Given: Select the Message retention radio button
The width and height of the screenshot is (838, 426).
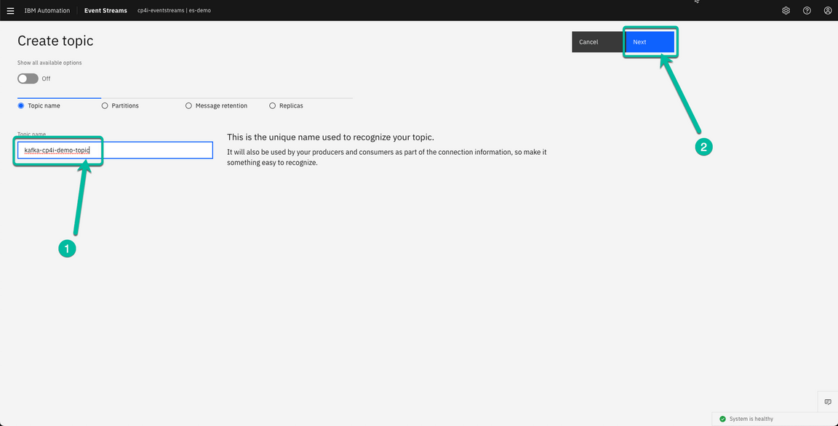Looking at the screenshot, I should pyautogui.click(x=188, y=105).
